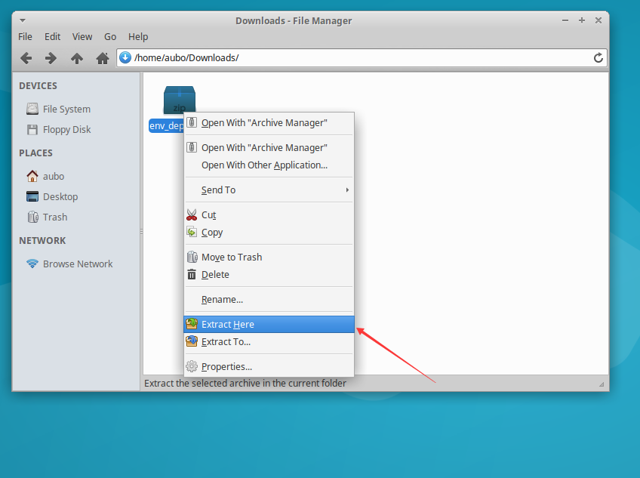This screenshot has width=640, height=478.
Task: Minimize the File Manager window
Action: click(x=565, y=20)
